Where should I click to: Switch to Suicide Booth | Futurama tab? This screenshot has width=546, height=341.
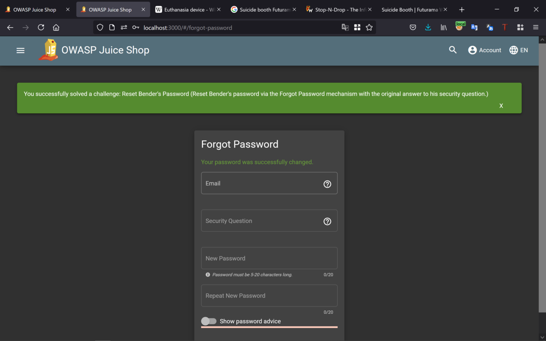[x=414, y=10]
